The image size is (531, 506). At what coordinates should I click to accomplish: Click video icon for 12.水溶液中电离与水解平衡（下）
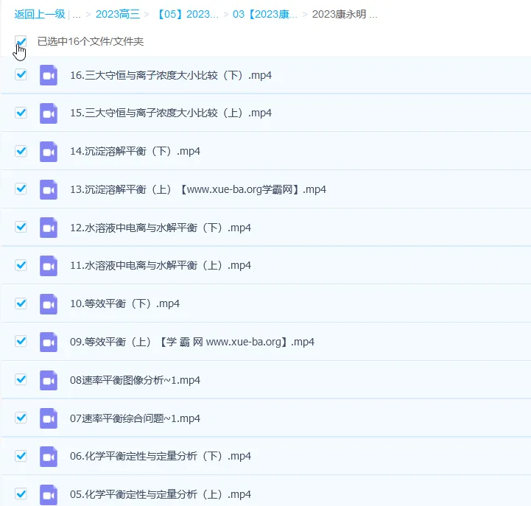(49, 228)
